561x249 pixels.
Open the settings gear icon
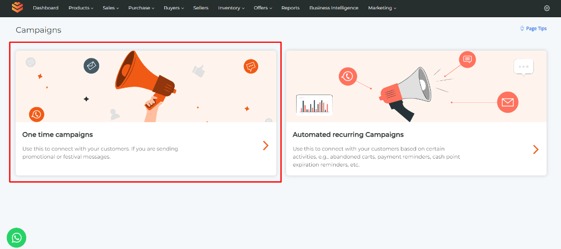coord(547,8)
